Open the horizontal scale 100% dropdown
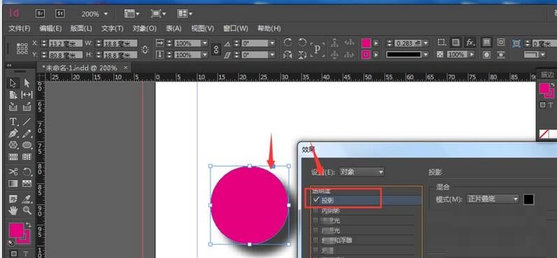The image size is (557, 258). [204, 43]
